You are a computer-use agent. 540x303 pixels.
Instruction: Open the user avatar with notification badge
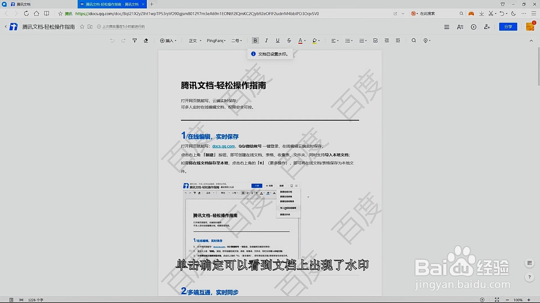pos(530,26)
